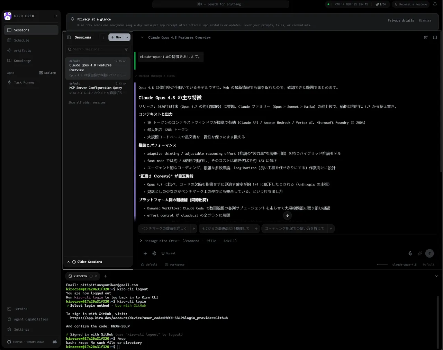443x350 pixels.
Task: Click the Default label after the model name
Action: tap(428, 264)
